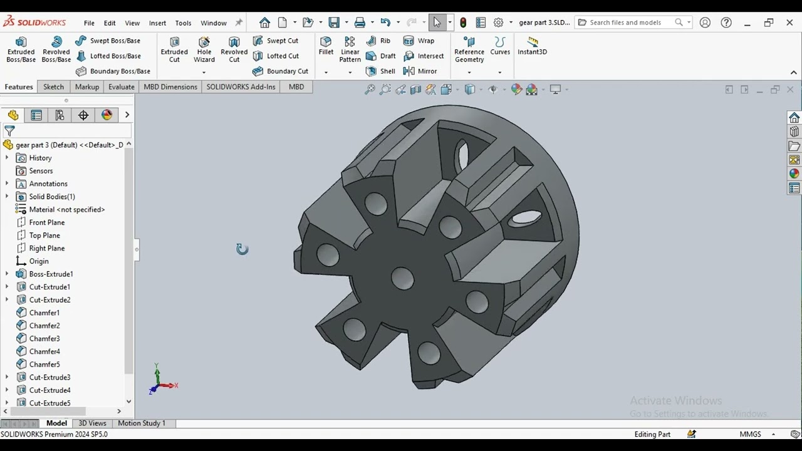The height and width of the screenshot is (451, 802).
Task: Click the Edit Appearance icon
Action: coord(516,90)
